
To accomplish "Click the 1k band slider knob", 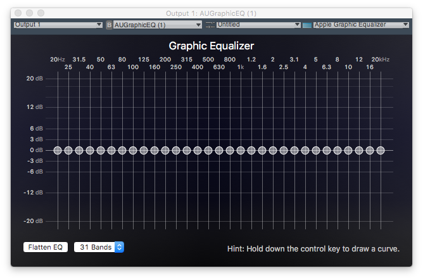I will [x=241, y=150].
